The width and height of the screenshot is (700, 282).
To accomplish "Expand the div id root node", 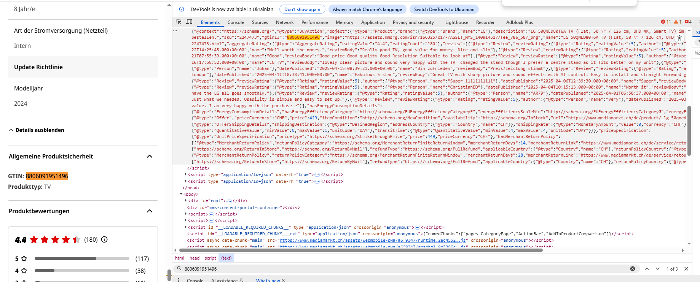I will (x=186, y=201).
